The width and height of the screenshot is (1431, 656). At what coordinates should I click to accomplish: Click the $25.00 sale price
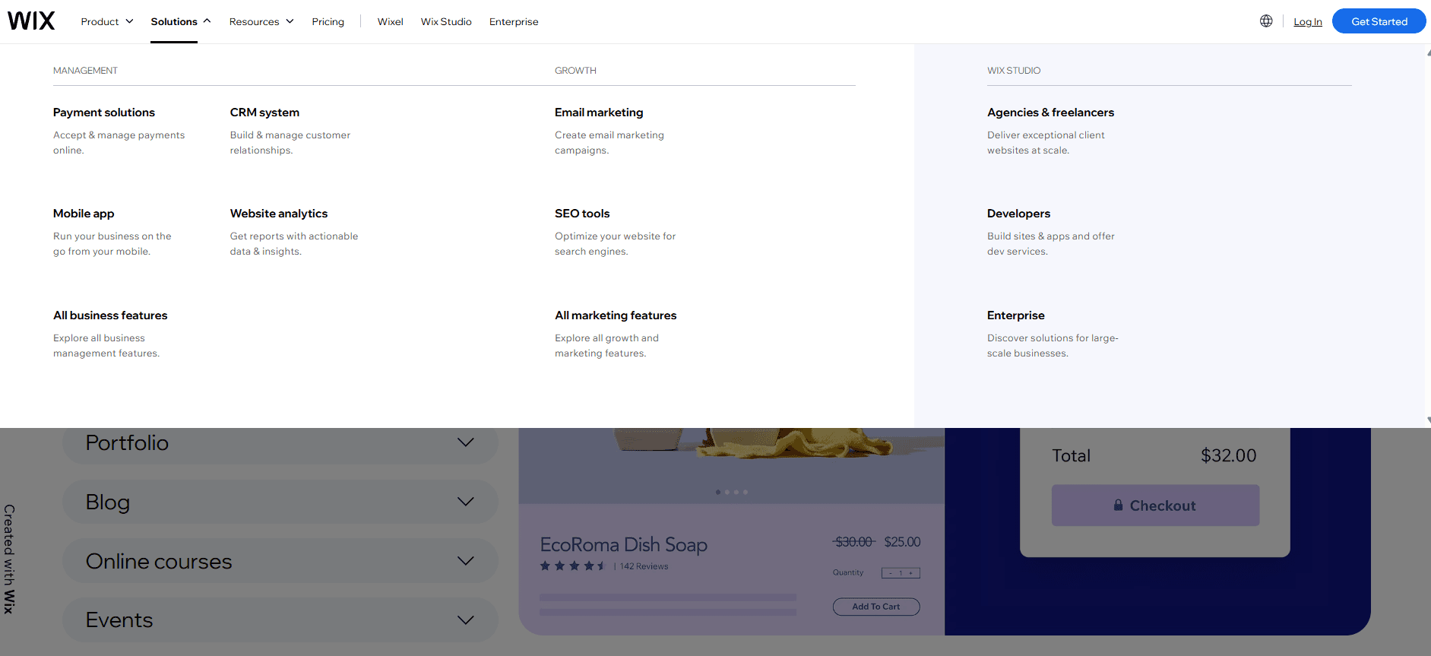click(x=902, y=542)
